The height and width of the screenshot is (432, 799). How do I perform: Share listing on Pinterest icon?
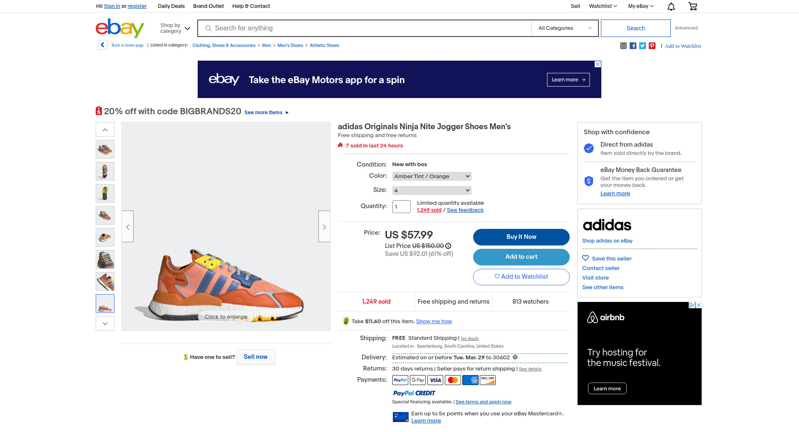tap(652, 46)
